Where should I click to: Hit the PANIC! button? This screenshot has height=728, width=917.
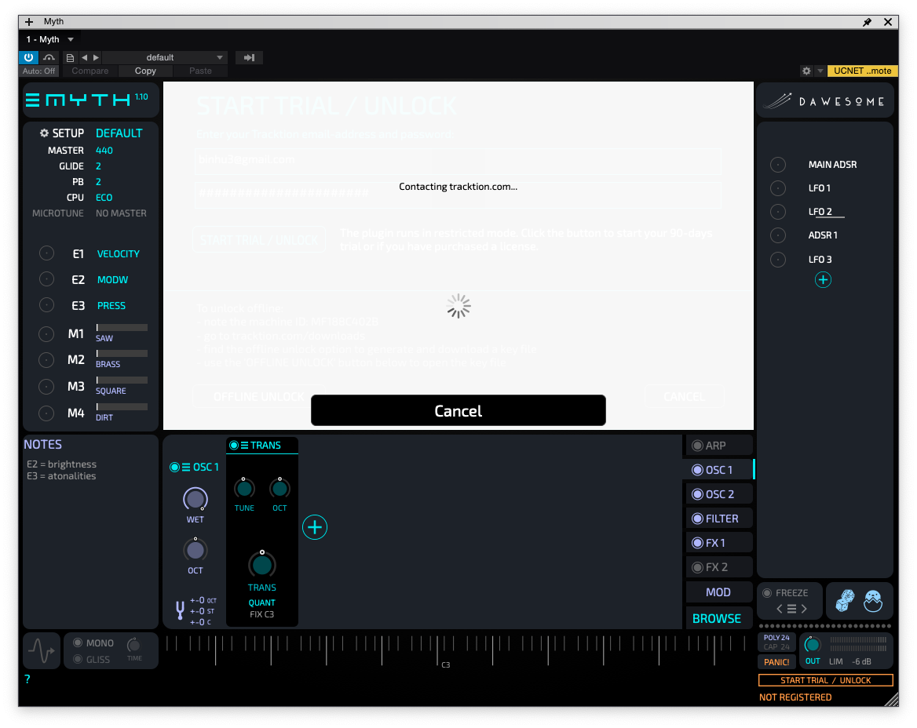tap(776, 662)
